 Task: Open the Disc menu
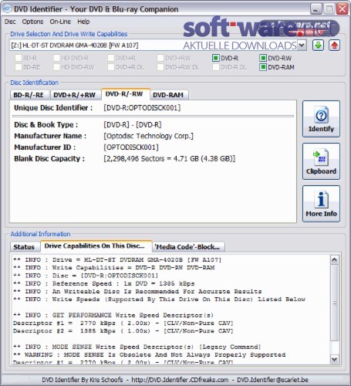coord(10,22)
